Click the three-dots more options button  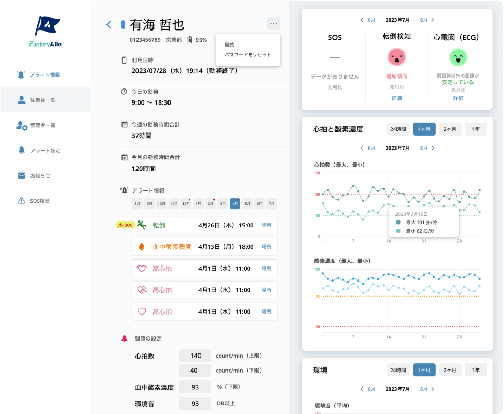tap(273, 23)
